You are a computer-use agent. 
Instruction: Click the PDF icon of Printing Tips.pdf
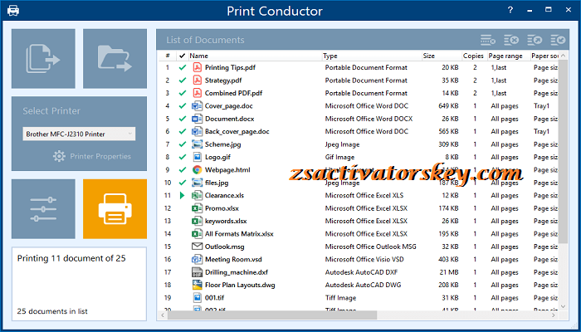198,67
